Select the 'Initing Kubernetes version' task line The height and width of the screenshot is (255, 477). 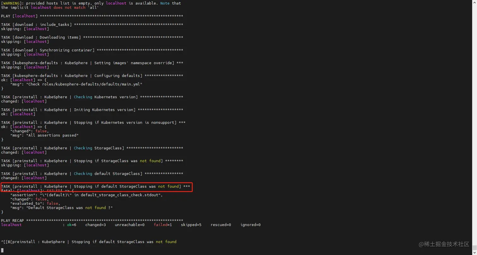click(x=92, y=110)
